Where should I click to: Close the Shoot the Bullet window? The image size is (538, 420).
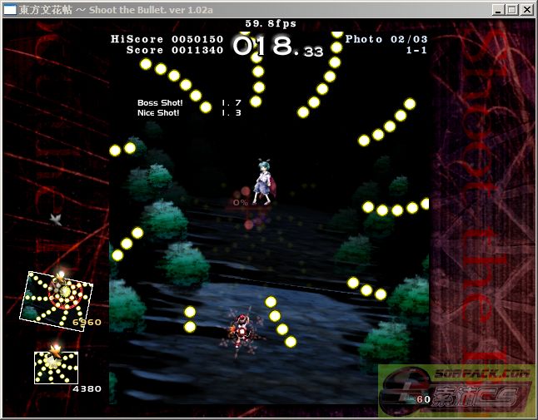[x=526, y=10]
